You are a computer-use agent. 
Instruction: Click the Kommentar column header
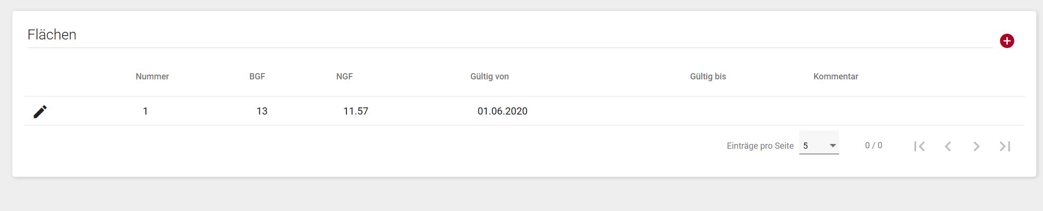tap(835, 77)
